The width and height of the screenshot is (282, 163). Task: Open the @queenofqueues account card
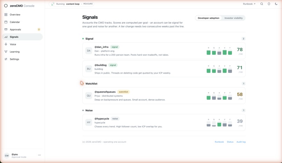click(x=164, y=96)
